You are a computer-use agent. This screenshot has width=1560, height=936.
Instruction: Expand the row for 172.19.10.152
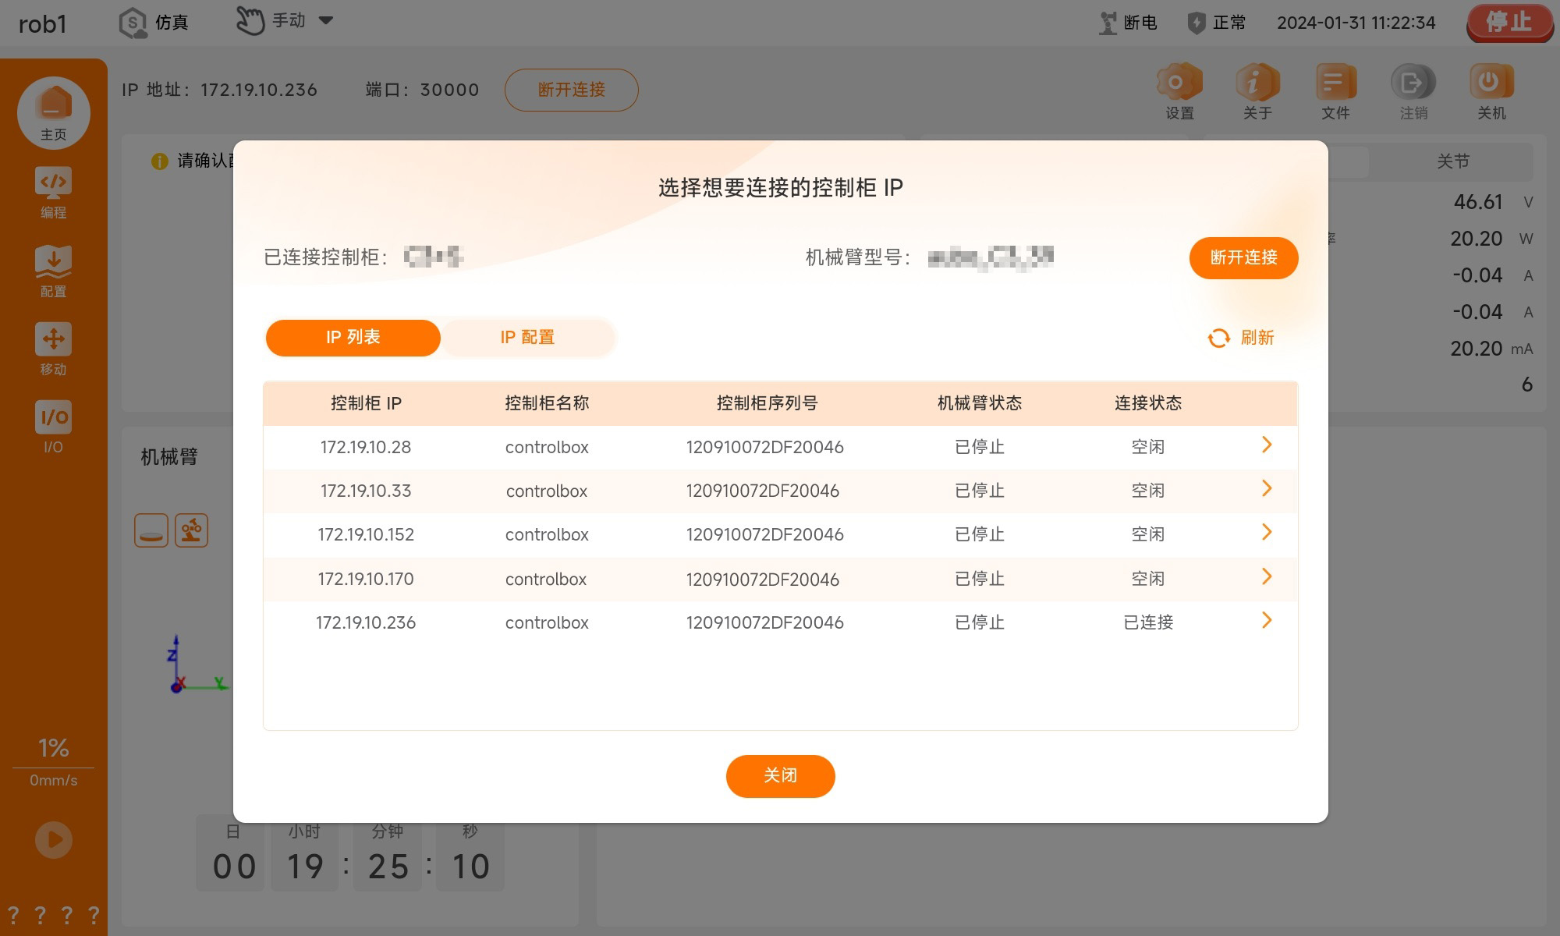coord(1267,533)
